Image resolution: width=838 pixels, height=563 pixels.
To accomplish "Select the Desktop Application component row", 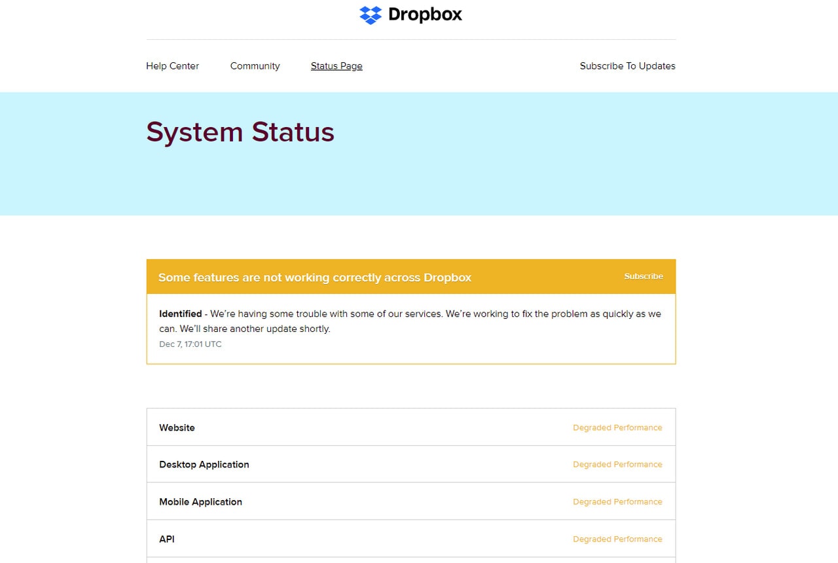I will [x=411, y=465].
